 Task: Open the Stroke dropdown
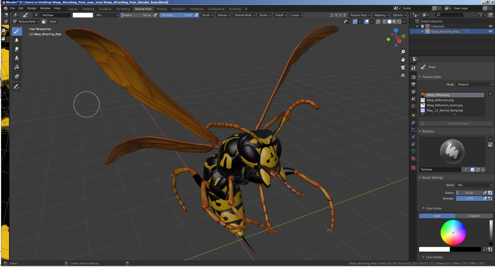pos(265,15)
